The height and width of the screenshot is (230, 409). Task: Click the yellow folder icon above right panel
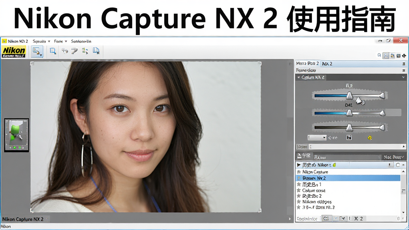(392, 56)
